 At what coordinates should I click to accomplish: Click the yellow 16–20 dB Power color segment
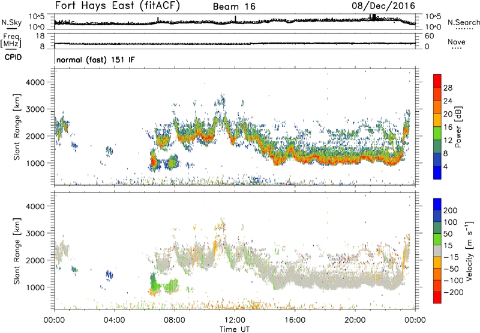(437, 120)
